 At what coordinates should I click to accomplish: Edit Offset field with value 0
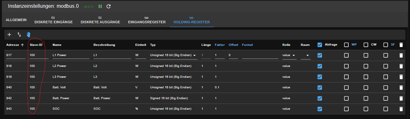[x=233, y=55]
